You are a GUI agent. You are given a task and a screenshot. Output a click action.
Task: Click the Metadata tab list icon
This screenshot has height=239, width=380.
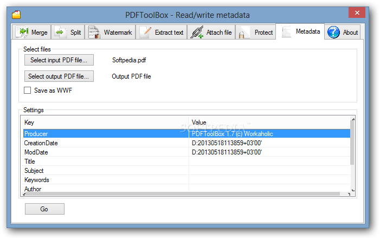point(286,31)
